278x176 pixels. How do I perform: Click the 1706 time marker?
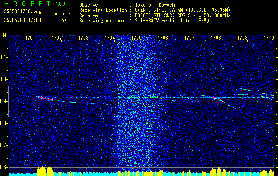(163, 37)
